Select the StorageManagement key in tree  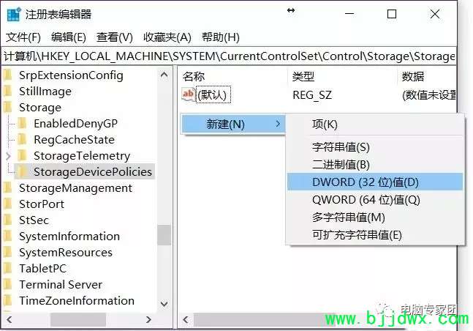click(x=75, y=188)
